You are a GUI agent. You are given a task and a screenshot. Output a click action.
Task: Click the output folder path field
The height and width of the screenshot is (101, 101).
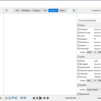click(x=89, y=20)
